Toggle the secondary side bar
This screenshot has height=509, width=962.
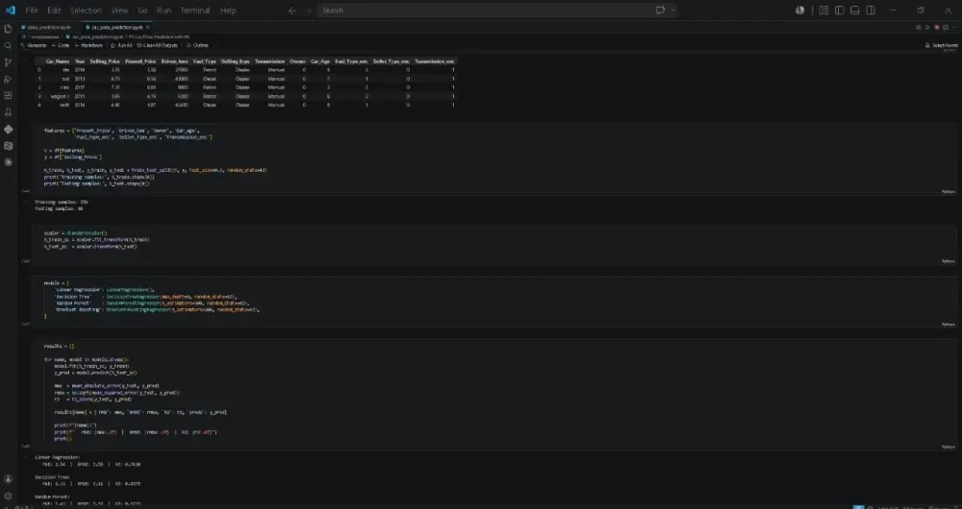(x=871, y=11)
